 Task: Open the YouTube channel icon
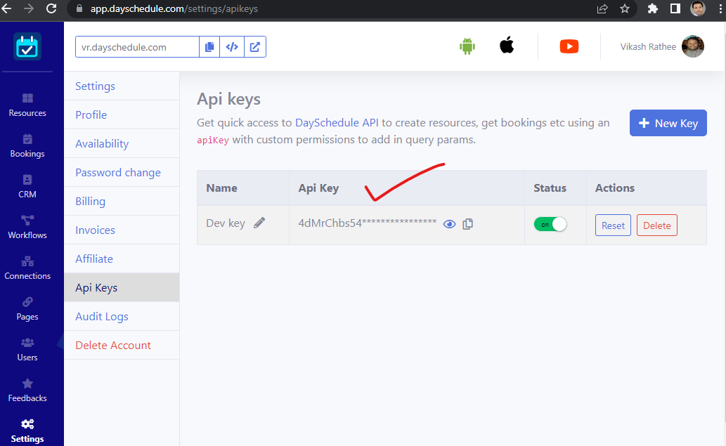pos(569,46)
